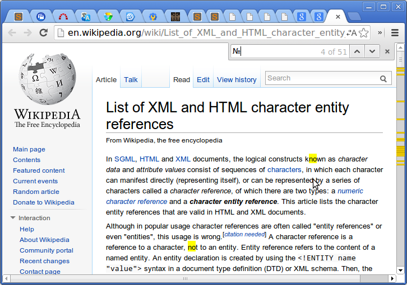Open the Recent changes link
407x285 pixels.
click(x=45, y=261)
